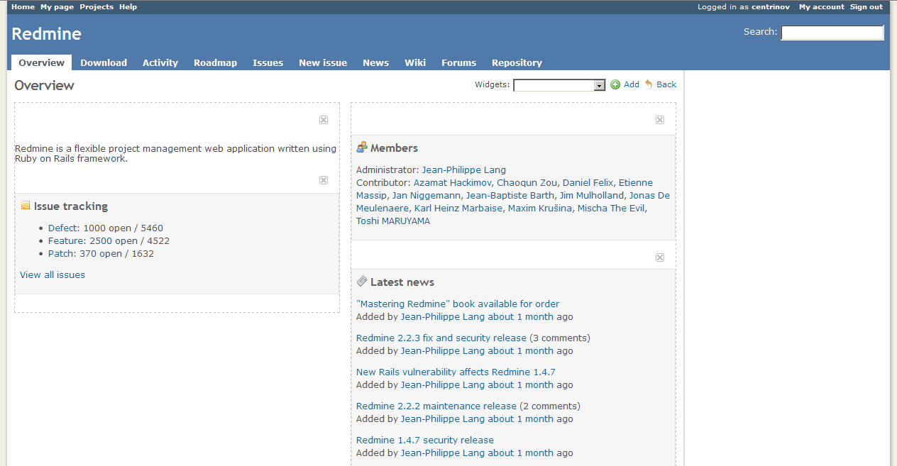Viewport: 897px width, 466px height.
Task: Remove the Latest news widget
Action: (x=660, y=257)
